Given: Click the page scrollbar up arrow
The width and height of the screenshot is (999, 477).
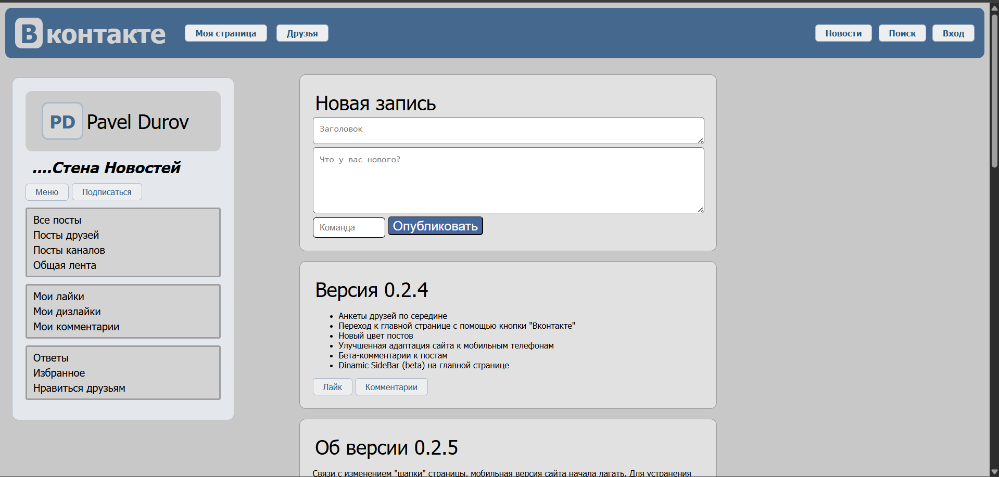Looking at the screenshot, I should click(x=994, y=7).
